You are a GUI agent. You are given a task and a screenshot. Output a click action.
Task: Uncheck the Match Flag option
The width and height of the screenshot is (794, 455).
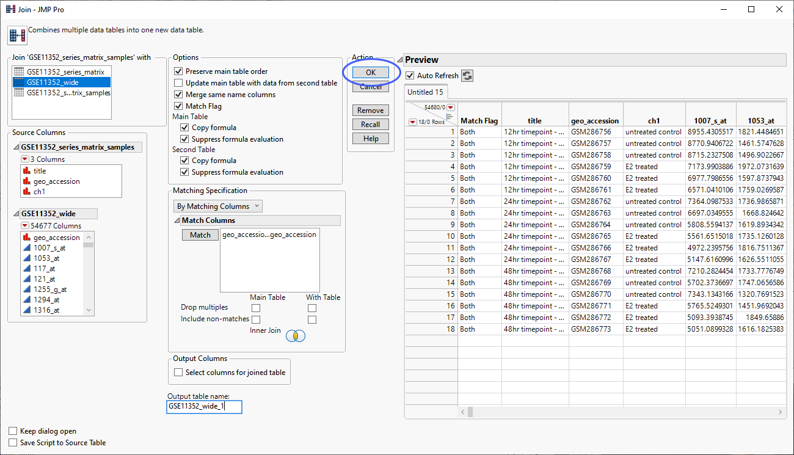point(178,106)
